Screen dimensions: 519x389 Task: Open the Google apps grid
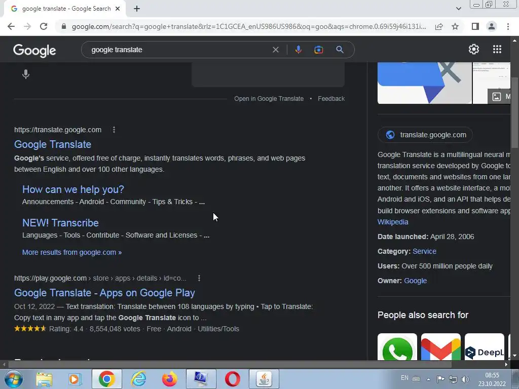pos(497,49)
